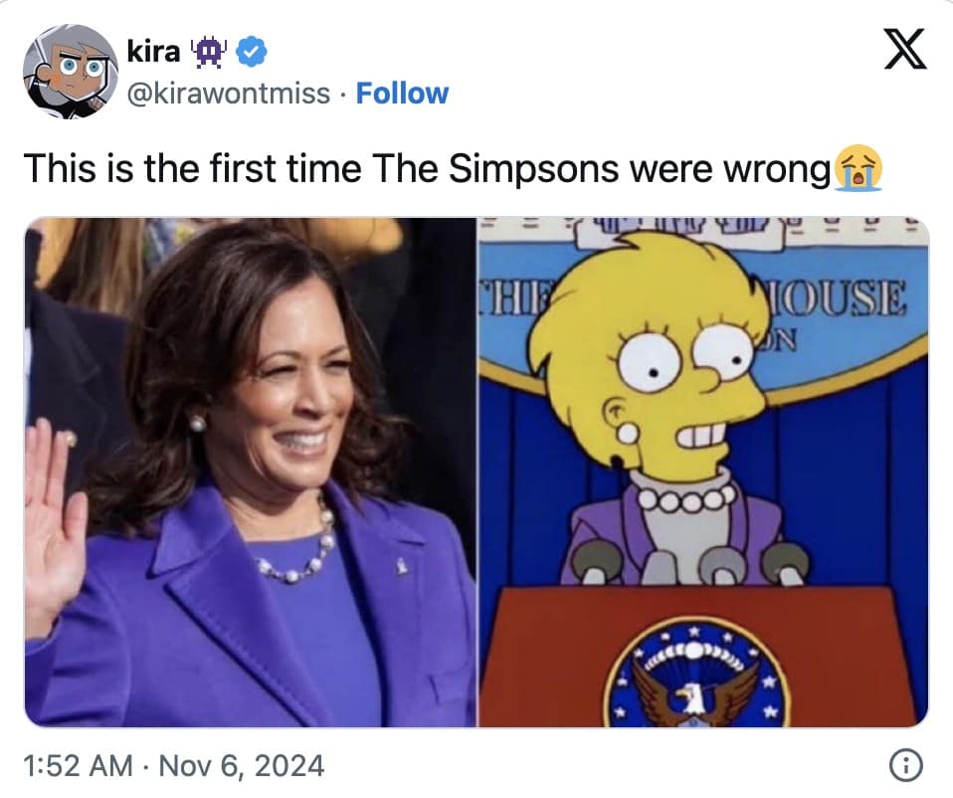Click the eagle seal on the podium
Image resolution: width=953 pixels, height=798 pixels.
click(x=694, y=675)
